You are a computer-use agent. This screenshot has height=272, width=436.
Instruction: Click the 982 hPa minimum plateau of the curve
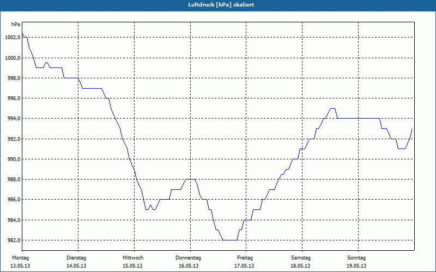point(229,240)
